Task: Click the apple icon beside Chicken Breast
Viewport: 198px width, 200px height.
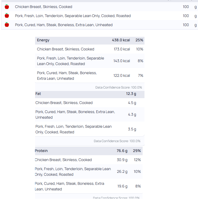Action: click(7, 7)
